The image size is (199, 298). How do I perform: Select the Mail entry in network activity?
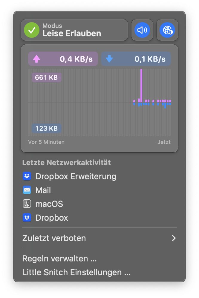point(43,190)
